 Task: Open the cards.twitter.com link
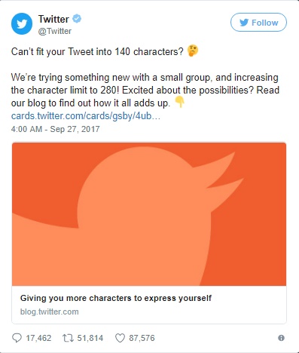click(86, 116)
